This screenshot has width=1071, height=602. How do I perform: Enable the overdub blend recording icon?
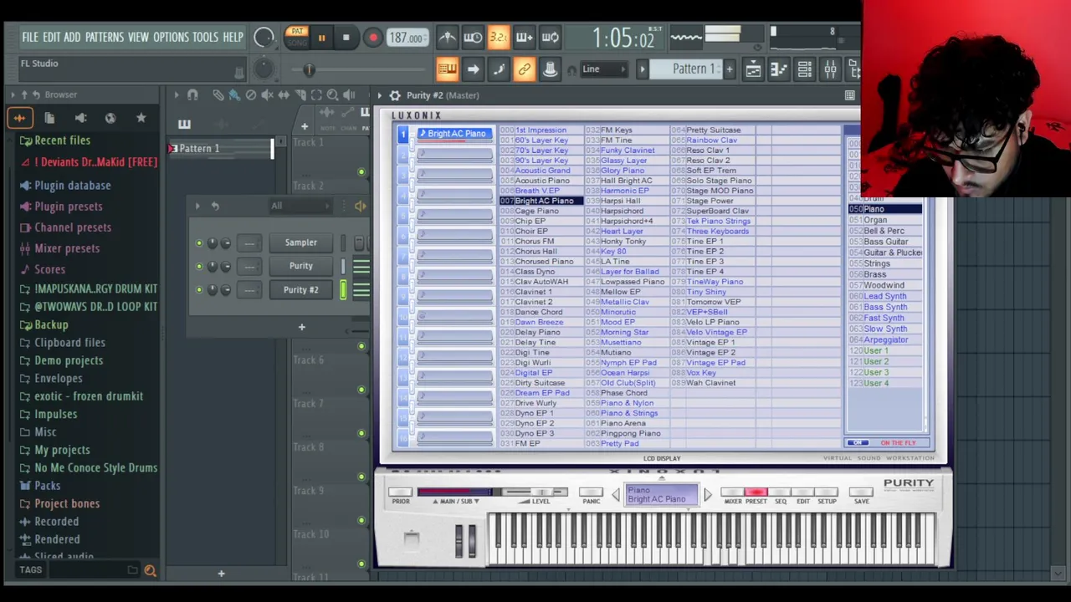click(525, 37)
